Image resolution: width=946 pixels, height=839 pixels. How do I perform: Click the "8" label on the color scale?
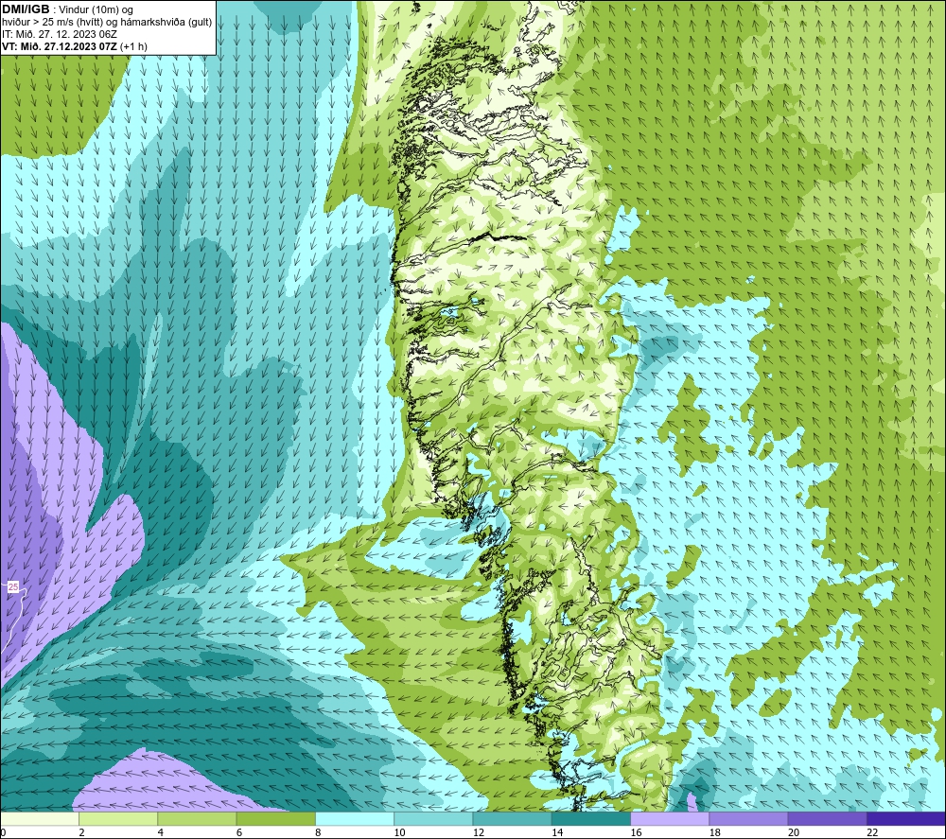(318, 832)
